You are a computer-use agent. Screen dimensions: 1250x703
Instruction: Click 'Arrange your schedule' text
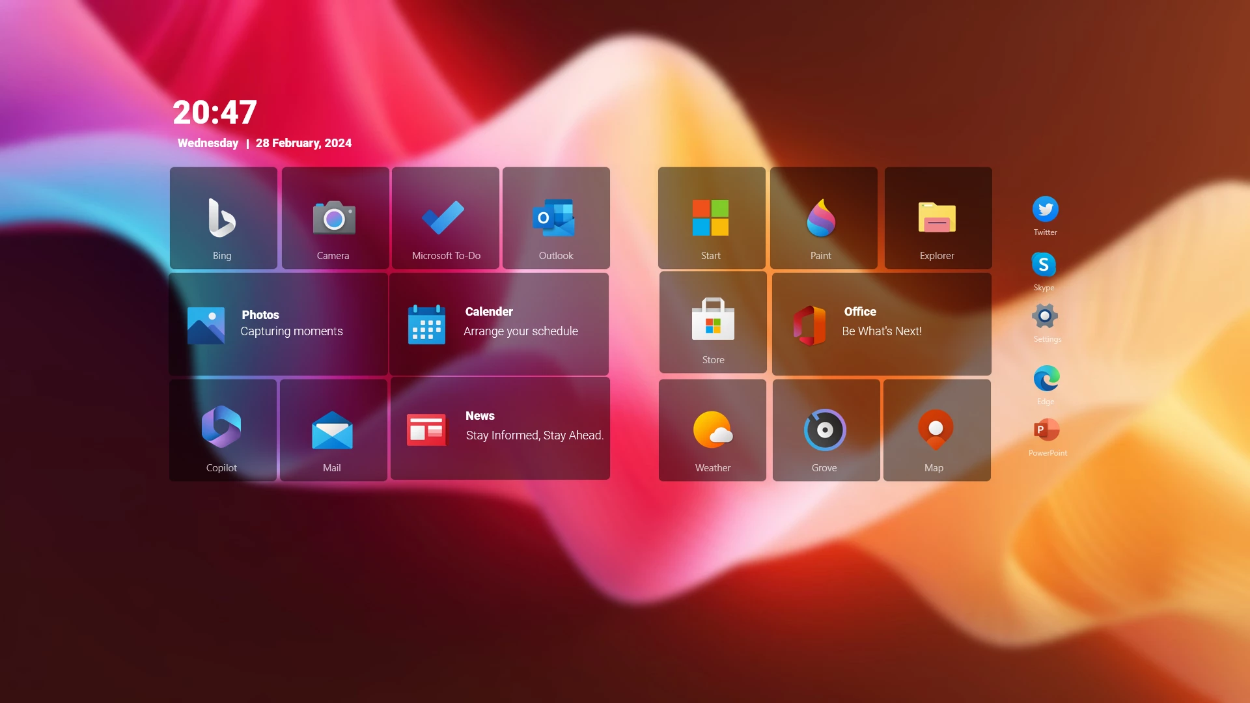tap(521, 331)
